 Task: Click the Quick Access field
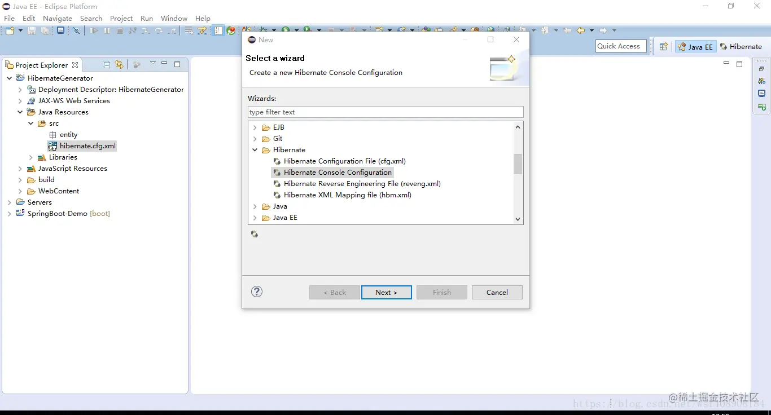[620, 46]
